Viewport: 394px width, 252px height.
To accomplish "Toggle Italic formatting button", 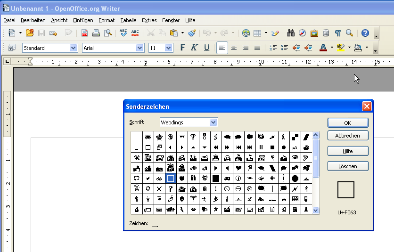I will tap(194, 48).
